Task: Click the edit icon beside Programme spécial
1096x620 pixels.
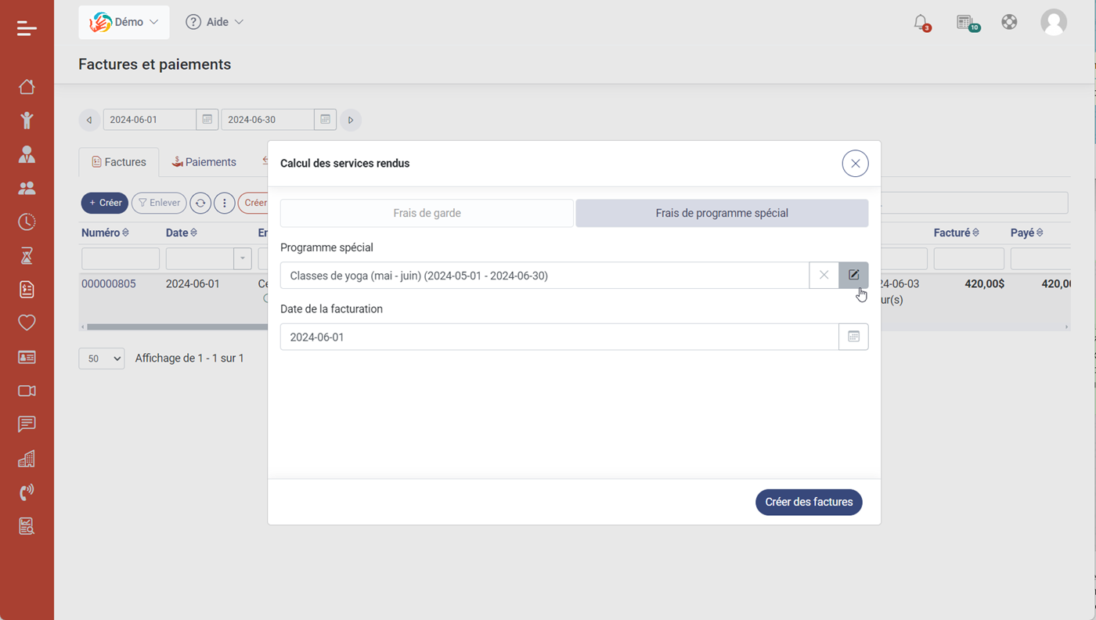Action: tap(853, 275)
